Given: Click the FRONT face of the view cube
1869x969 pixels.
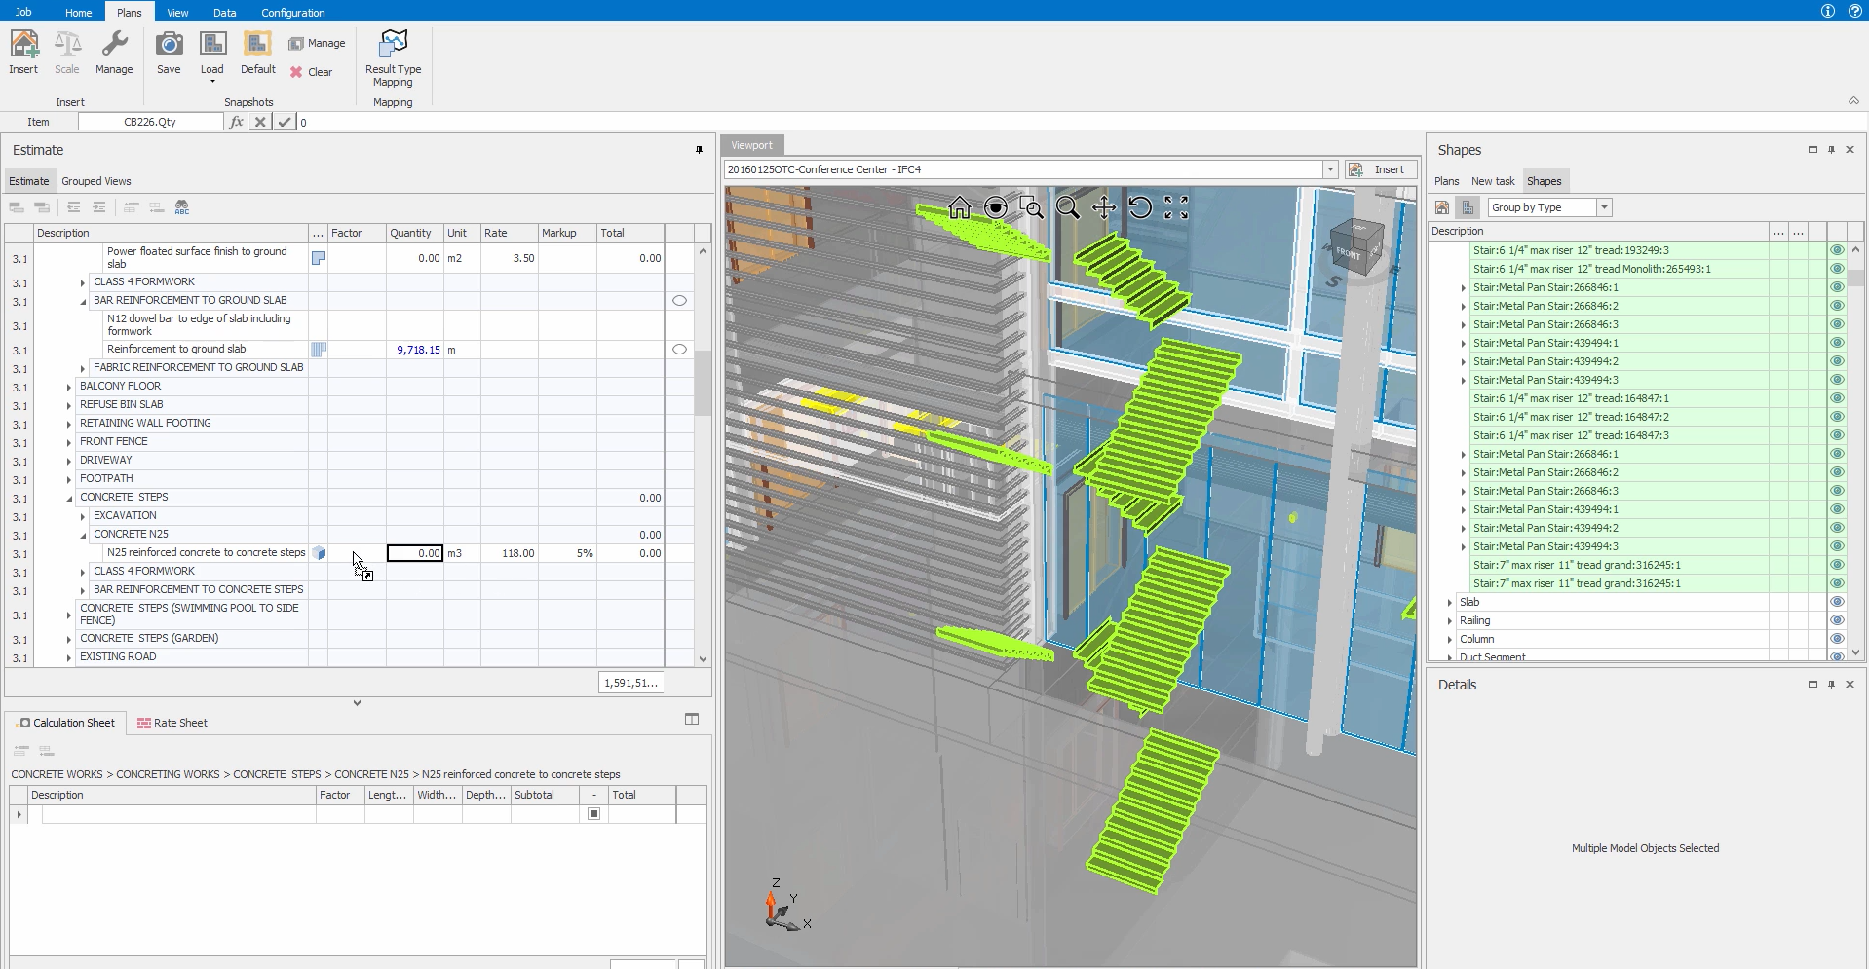Looking at the screenshot, I should click(1349, 253).
